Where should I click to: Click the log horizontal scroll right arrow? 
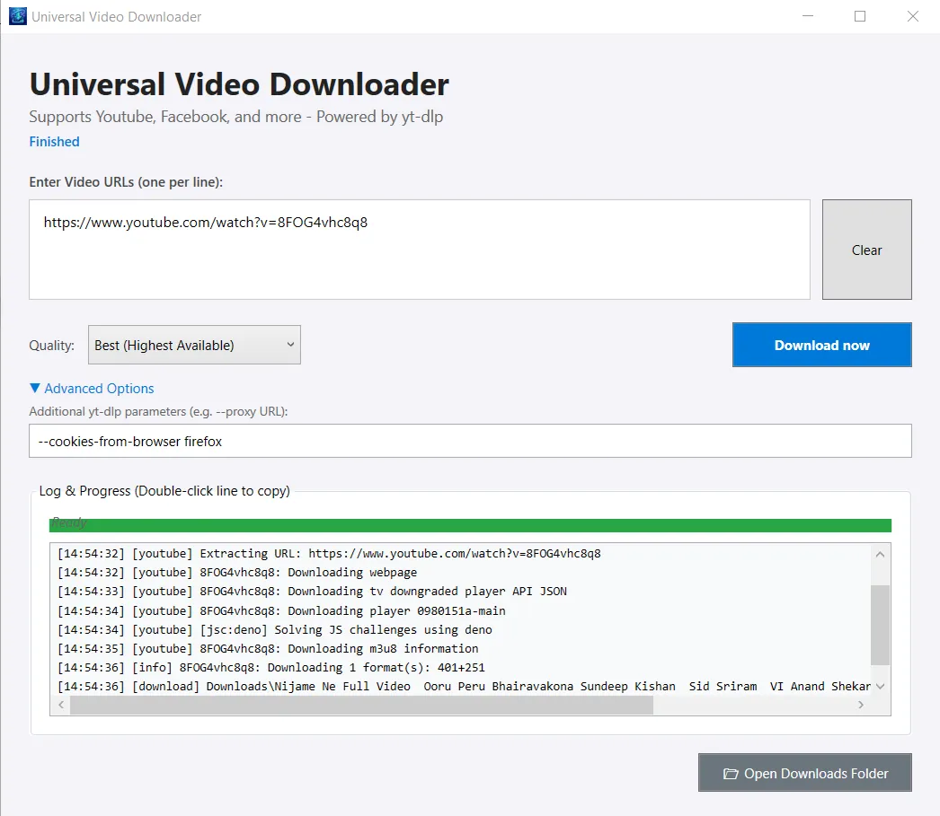(x=861, y=705)
